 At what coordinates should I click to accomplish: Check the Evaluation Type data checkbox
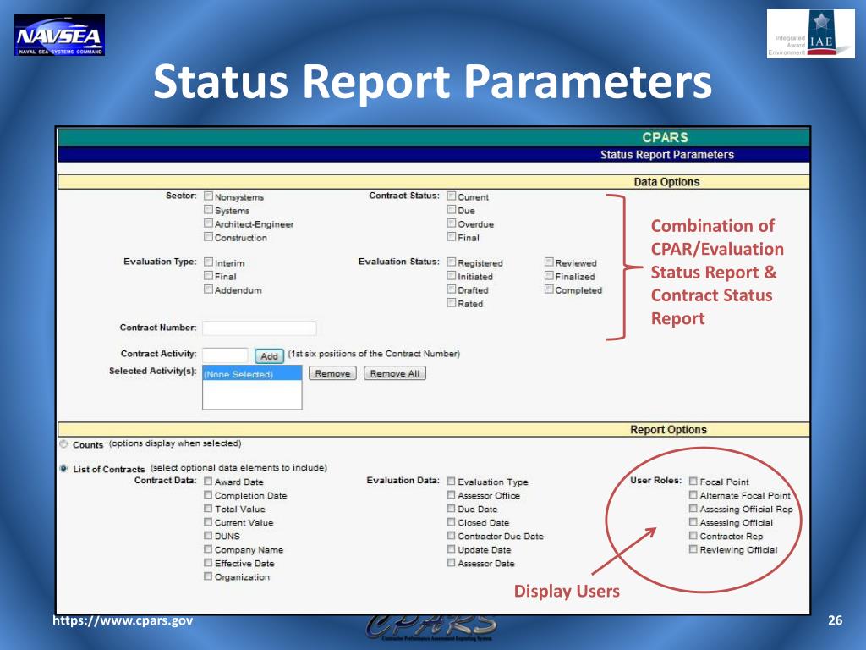coord(452,482)
